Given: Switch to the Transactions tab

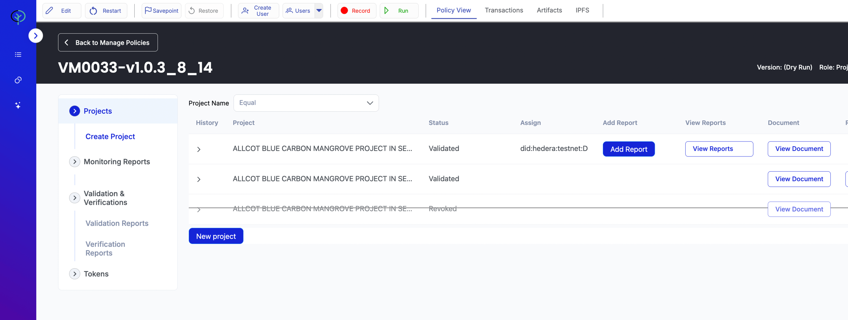Looking at the screenshot, I should (x=504, y=10).
